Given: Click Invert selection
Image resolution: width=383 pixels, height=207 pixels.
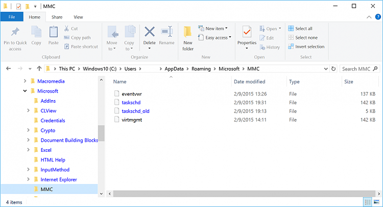Looking at the screenshot, I should 306,47.
